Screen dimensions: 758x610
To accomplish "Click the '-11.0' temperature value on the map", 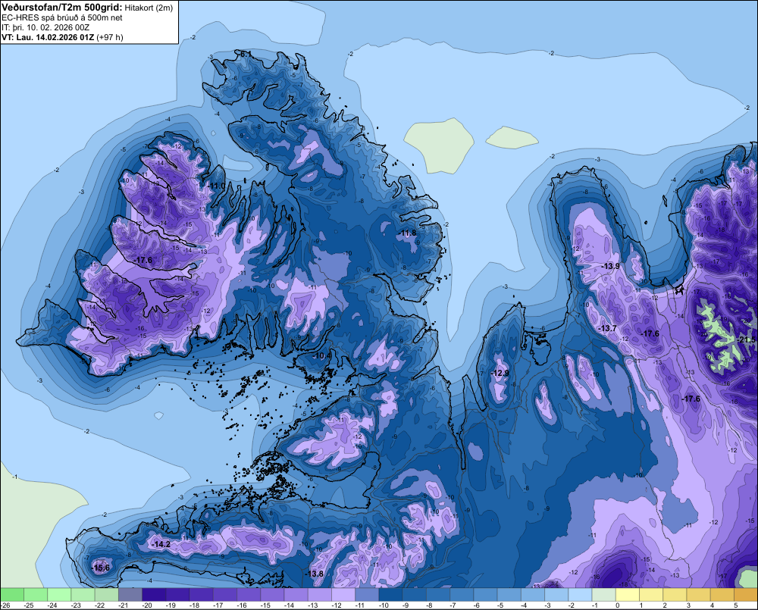I will tap(217, 186).
